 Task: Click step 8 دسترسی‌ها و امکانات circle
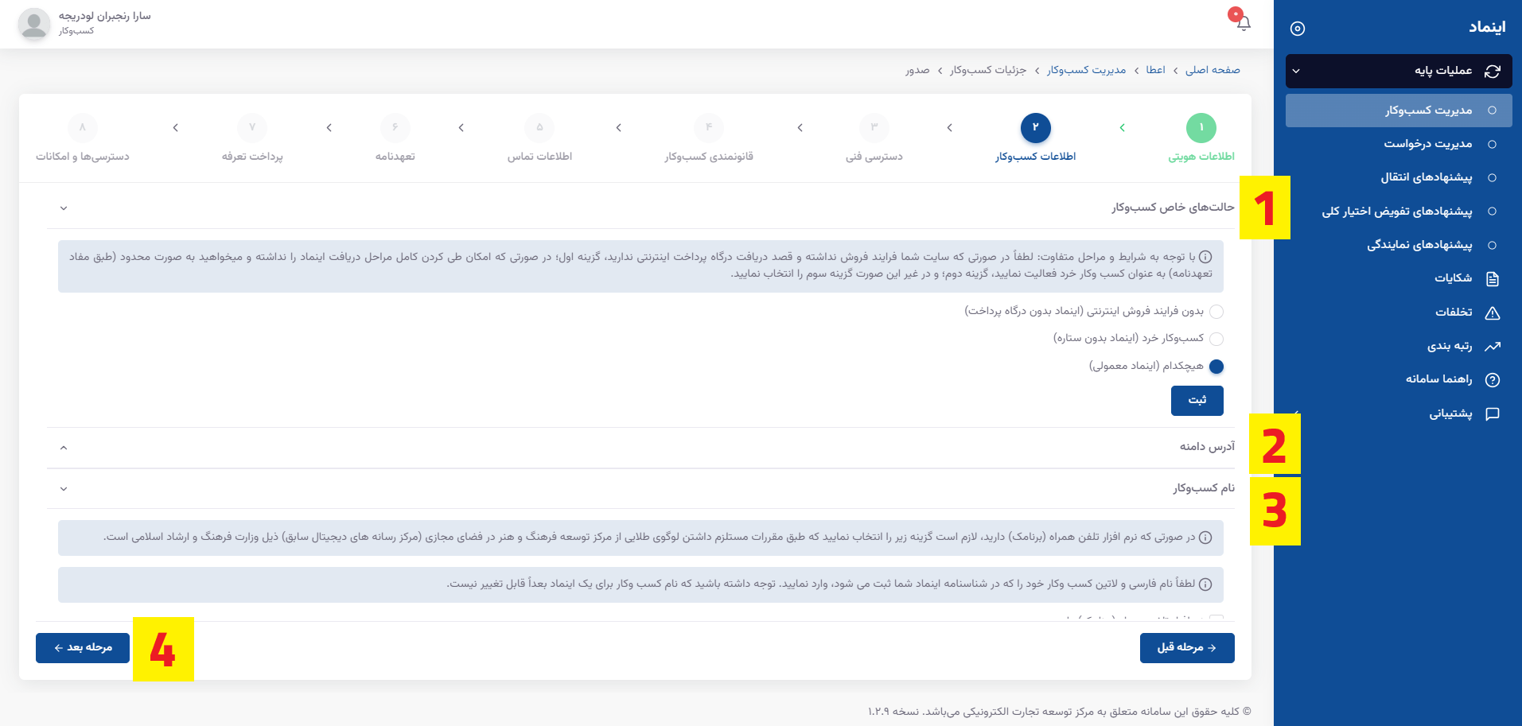tap(82, 127)
